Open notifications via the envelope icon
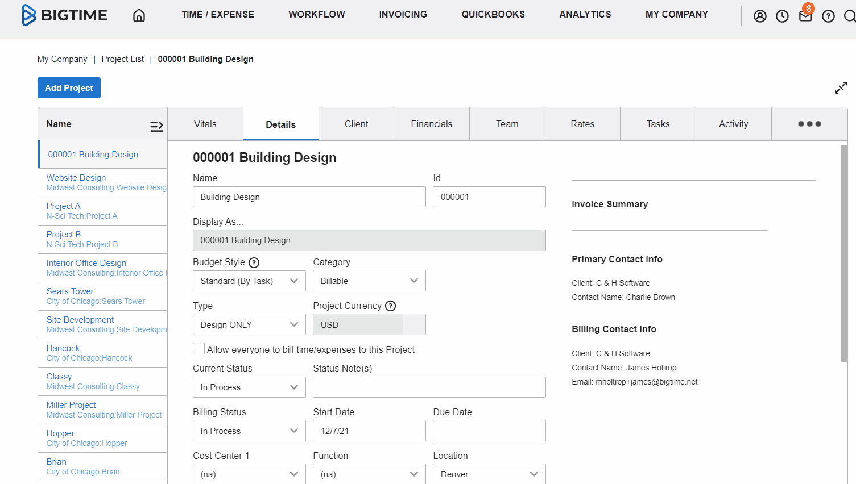This screenshot has height=484, width=856. (805, 16)
